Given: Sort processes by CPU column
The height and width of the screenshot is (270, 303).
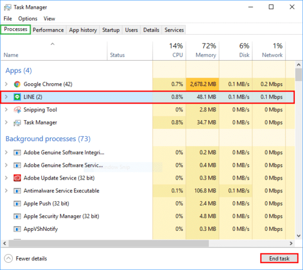Looking at the screenshot, I should (169, 50).
